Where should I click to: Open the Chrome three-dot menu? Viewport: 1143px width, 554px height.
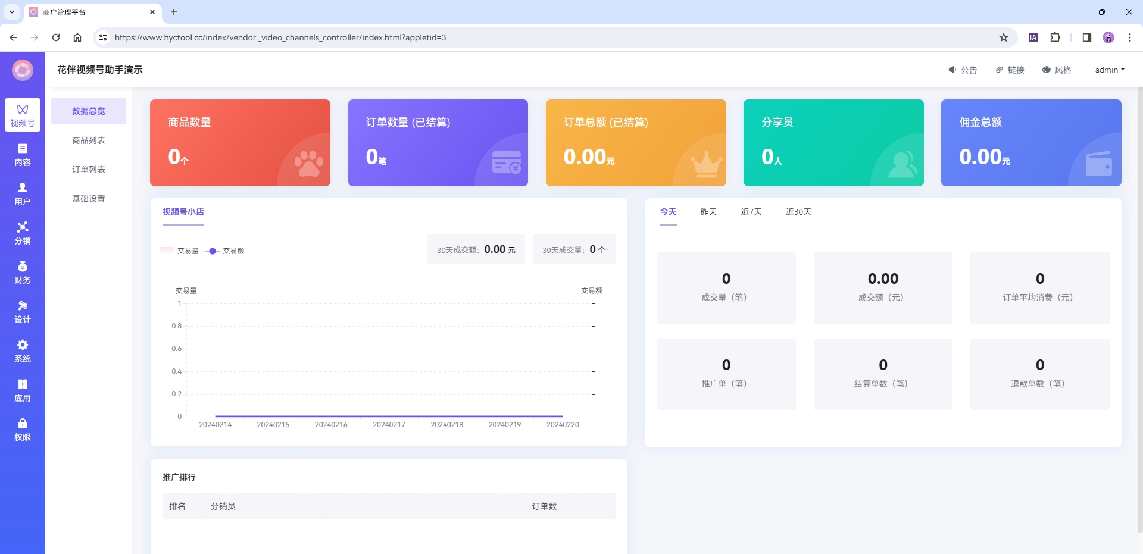(x=1130, y=37)
